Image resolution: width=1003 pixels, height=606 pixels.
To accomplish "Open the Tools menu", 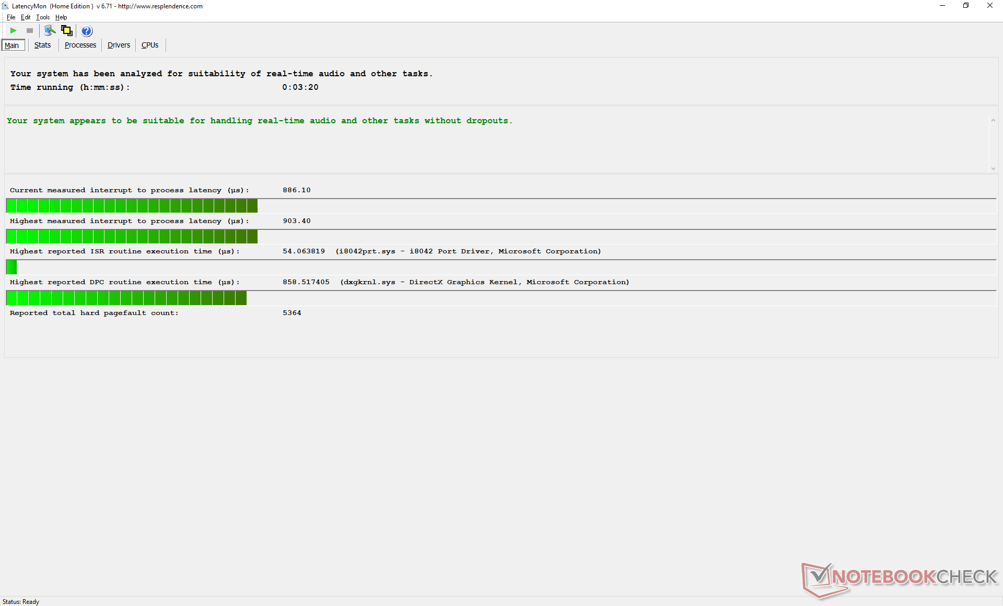I will click(43, 17).
